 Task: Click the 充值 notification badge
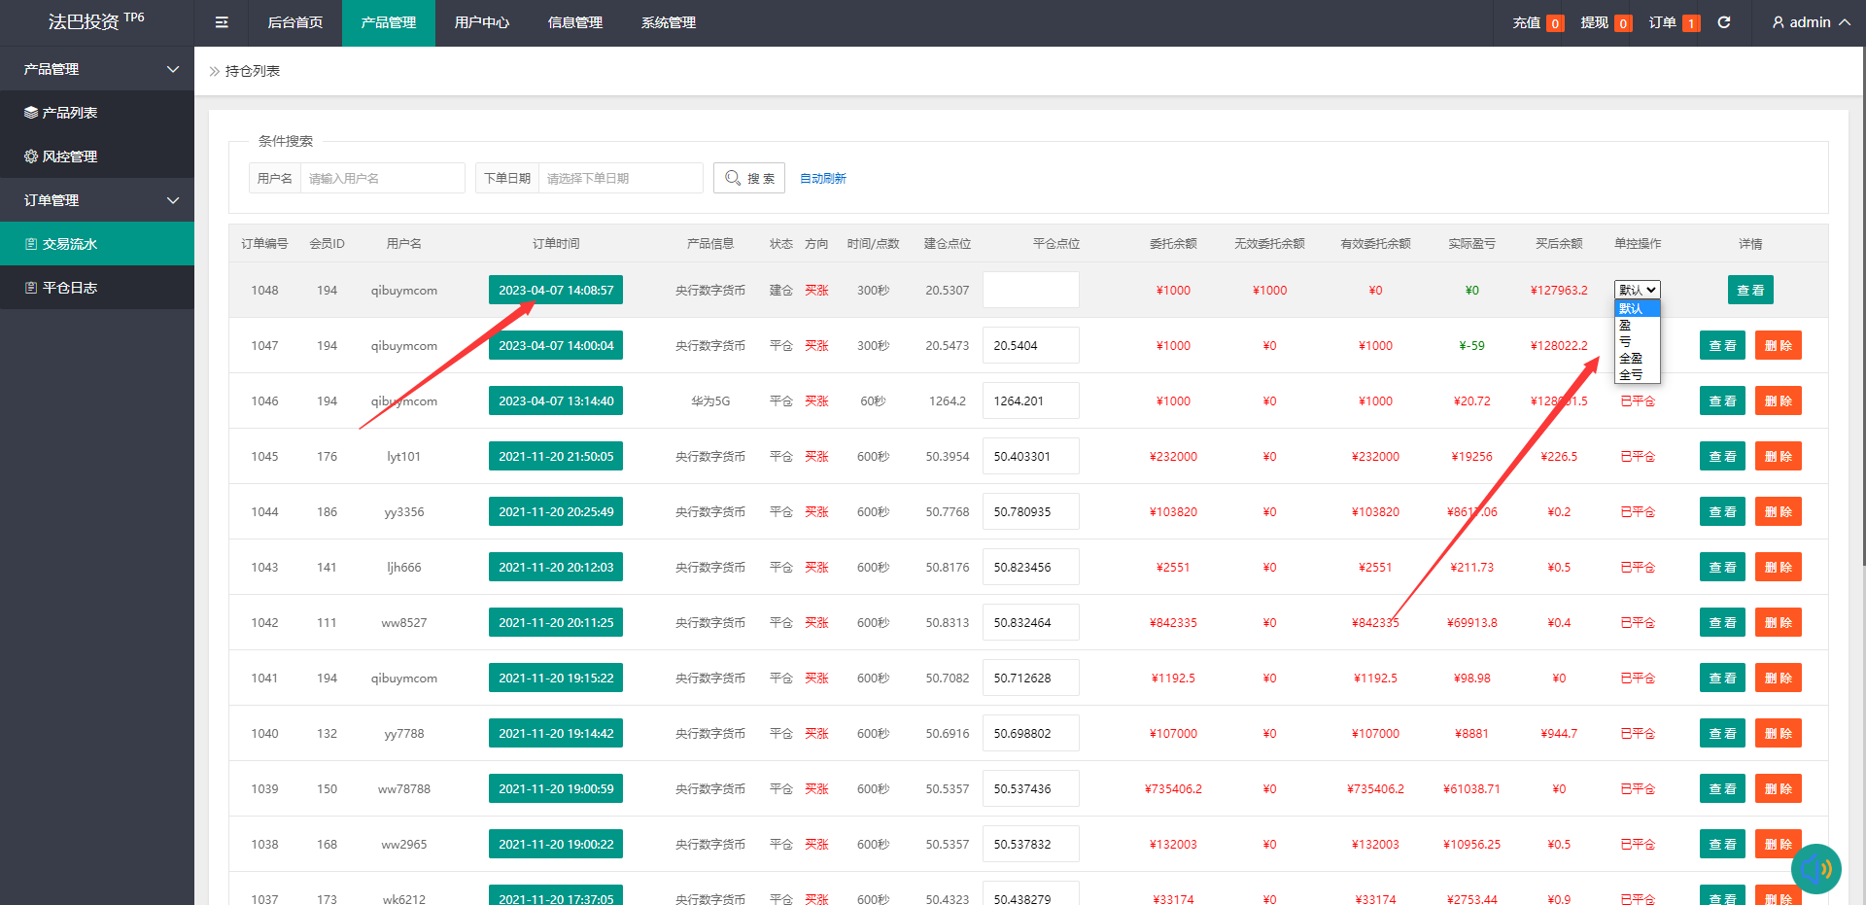[x=1555, y=23]
